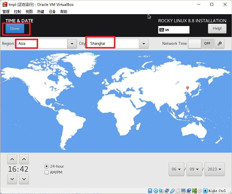The width and height of the screenshot is (232, 194).
Task: Click the display status icon
Action: tap(183, 191)
